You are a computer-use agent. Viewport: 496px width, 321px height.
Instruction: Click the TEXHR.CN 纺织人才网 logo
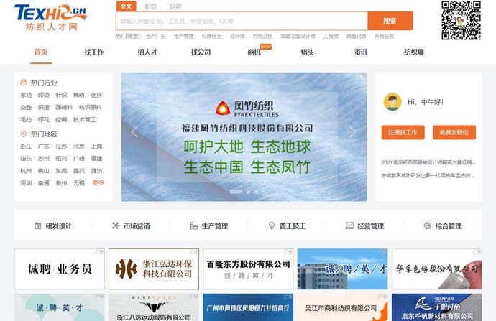coord(50,18)
